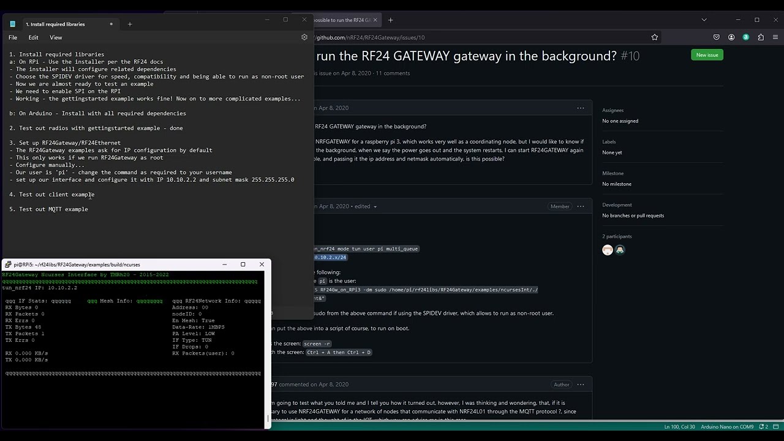
Task: Open the Notepad View menu
Action: click(x=56, y=37)
